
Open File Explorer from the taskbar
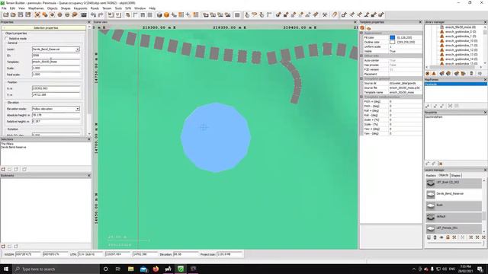[x=130, y=269]
